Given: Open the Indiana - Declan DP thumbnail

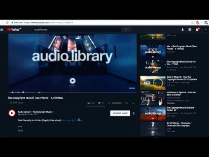Looking at the screenshot, I should (153, 114).
